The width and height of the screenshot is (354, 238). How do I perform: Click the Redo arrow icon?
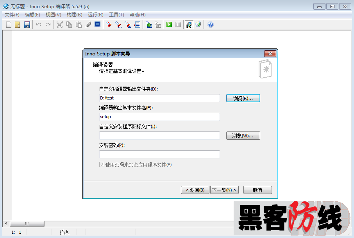48,25
